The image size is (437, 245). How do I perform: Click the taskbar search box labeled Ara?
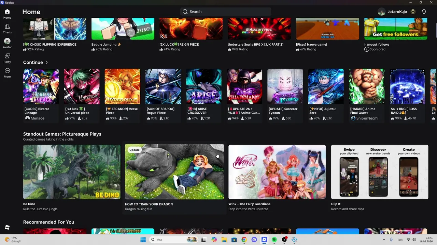tap(173, 240)
